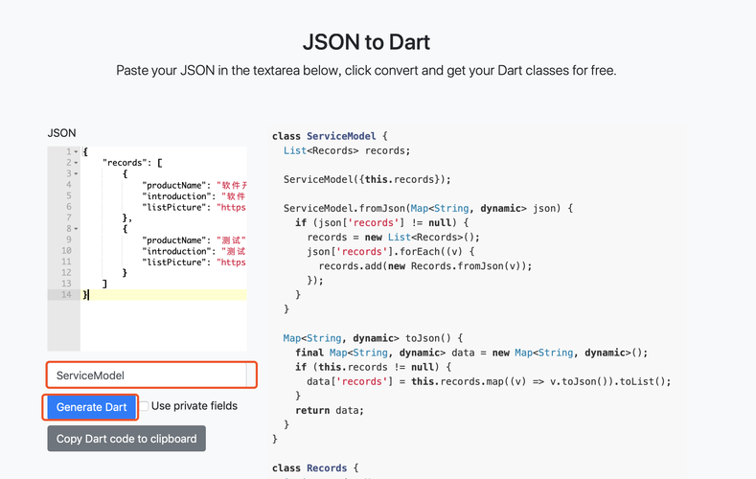The height and width of the screenshot is (479, 756).
Task: Click the class Records line
Action: 315,468
